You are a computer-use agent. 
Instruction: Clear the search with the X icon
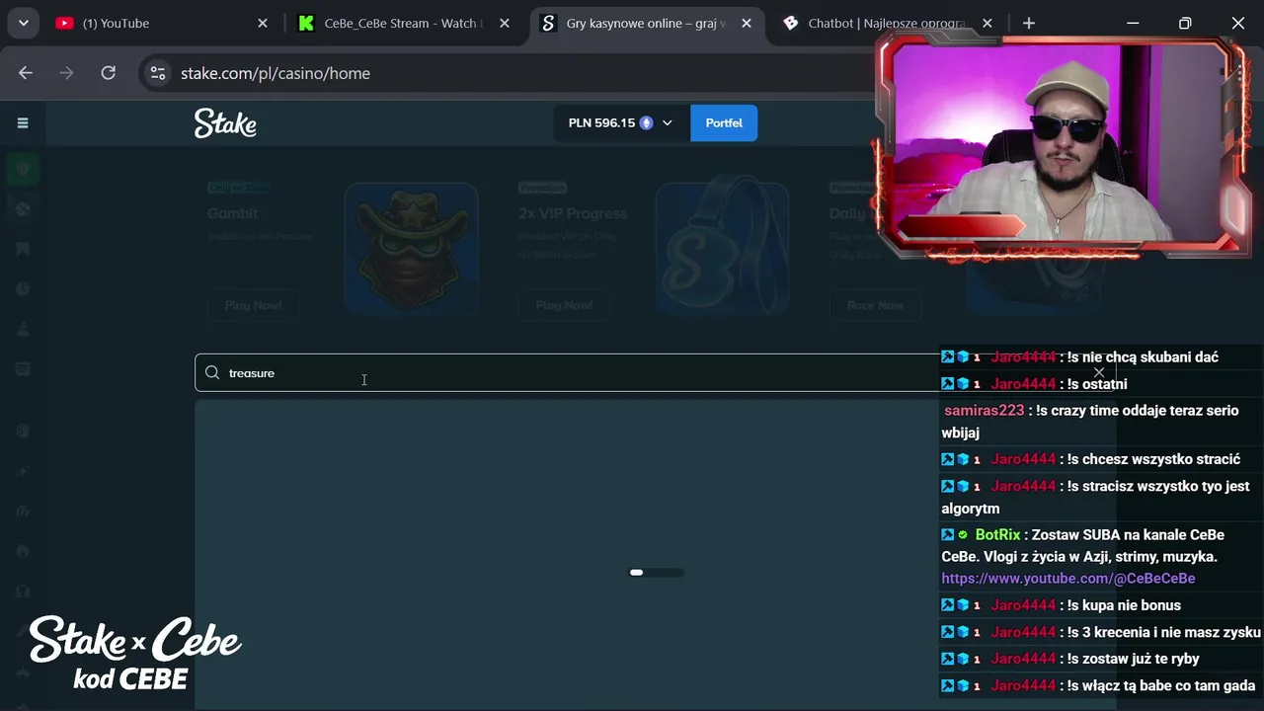click(1098, 373)
